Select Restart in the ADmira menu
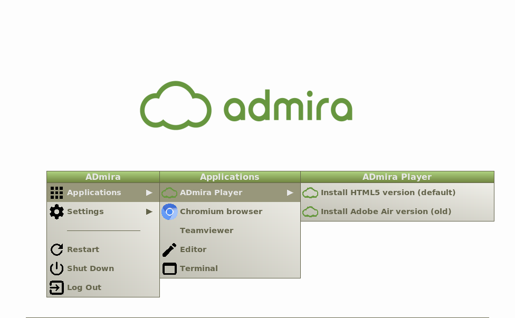The height and width of the screenshot is (318, 515). [103, 250]
